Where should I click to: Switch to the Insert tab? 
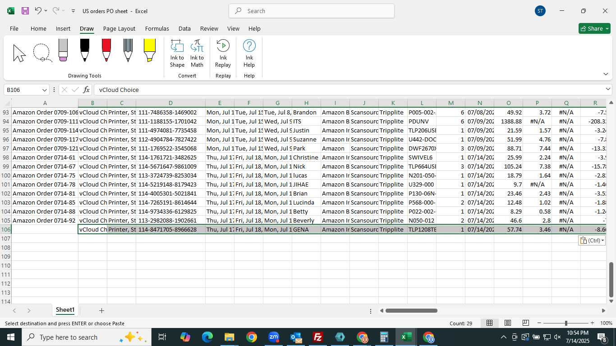(63, 28)
